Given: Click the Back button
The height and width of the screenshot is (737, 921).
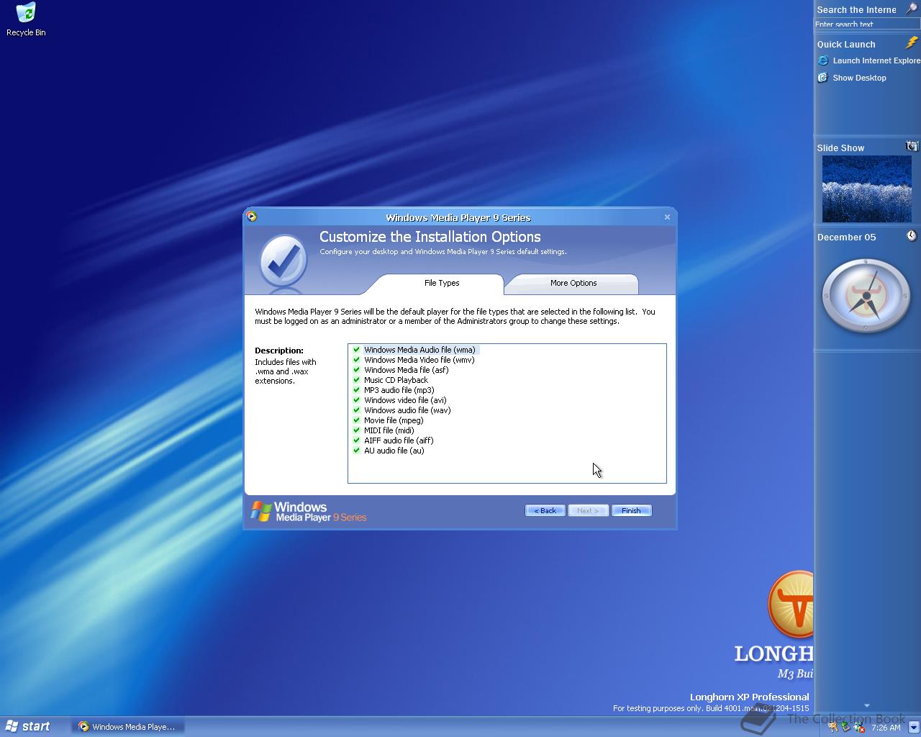Looking at the screenshot, I should point(545,510).
